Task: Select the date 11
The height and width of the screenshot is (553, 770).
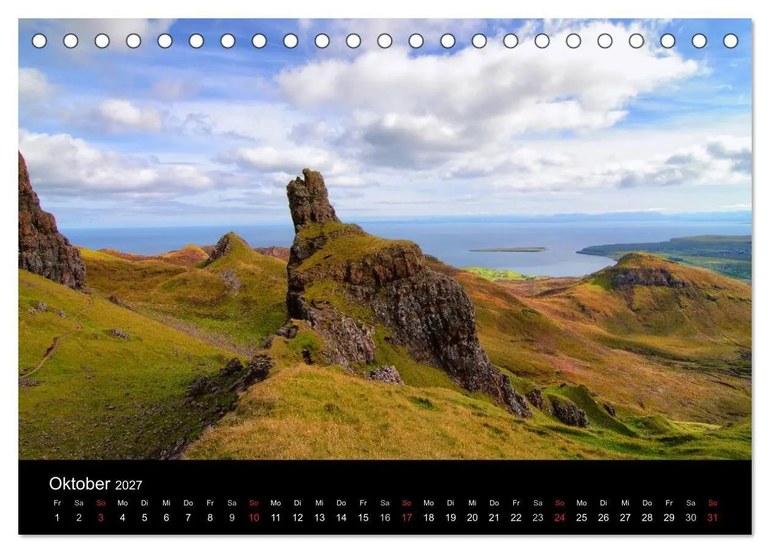Action: 276,518
